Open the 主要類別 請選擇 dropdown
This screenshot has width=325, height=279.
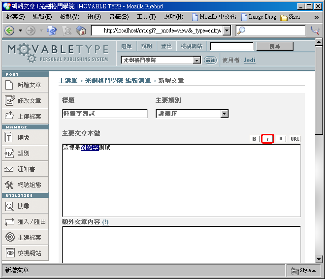tap(192, 114)
